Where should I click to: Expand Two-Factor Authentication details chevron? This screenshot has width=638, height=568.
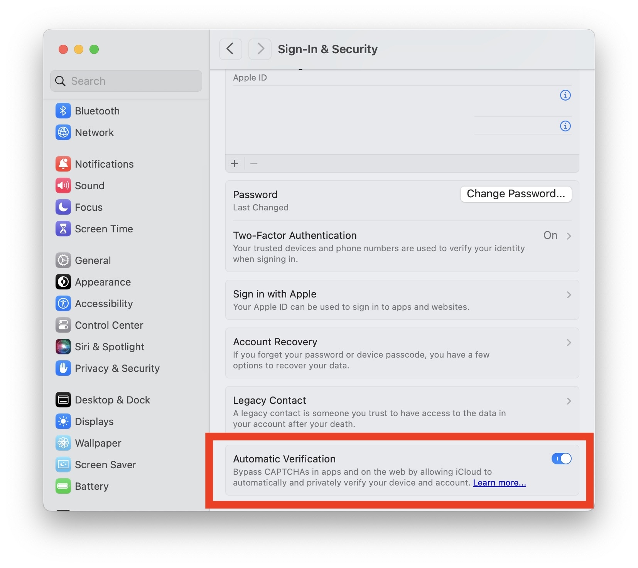coord(569,236)
